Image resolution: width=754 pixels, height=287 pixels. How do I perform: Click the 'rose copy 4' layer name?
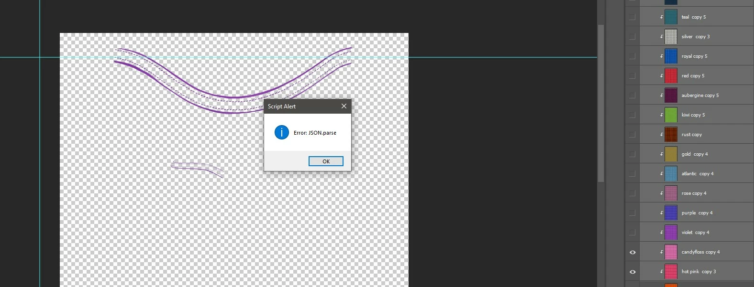694,193
